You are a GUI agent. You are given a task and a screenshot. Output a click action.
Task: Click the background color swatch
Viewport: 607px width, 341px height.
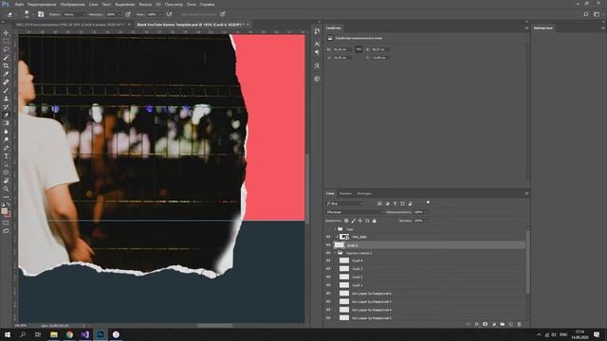pos(9,215)
